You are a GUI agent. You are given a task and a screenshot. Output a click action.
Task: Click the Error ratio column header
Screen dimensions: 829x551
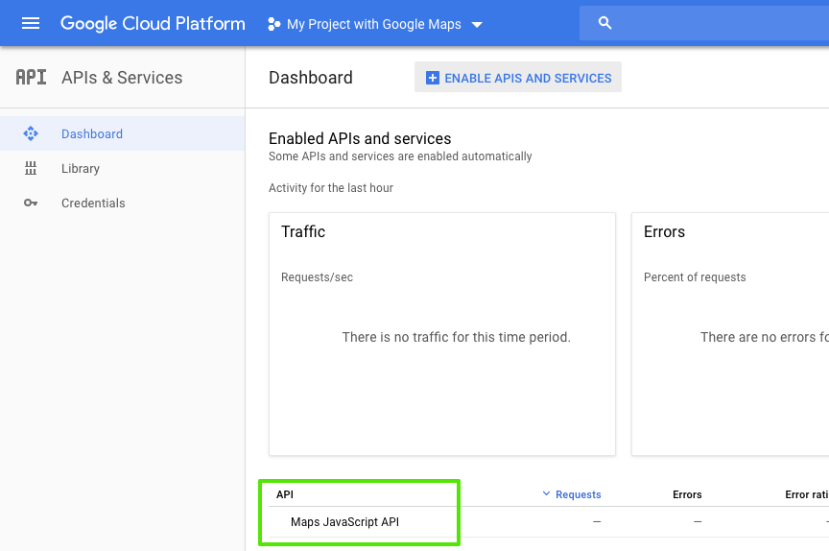click(807, 494)
